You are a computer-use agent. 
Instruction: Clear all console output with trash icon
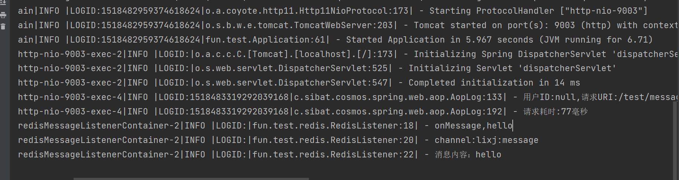3,26
